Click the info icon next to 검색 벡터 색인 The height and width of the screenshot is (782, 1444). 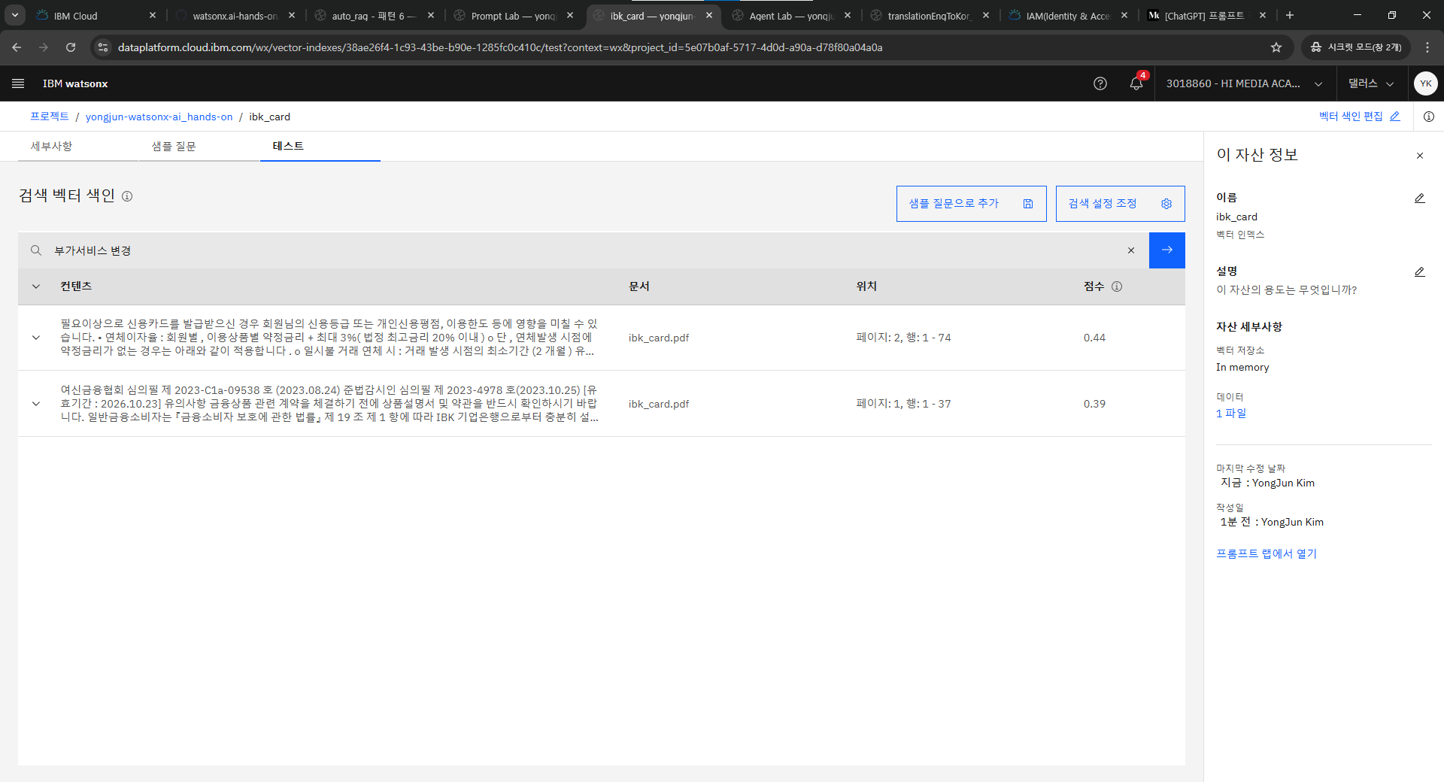tap(127, 196)
